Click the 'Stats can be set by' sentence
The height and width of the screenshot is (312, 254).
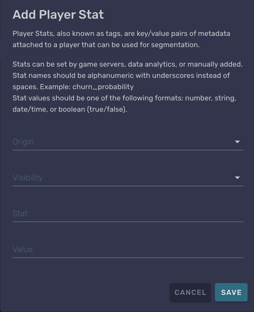pos(127,64)
